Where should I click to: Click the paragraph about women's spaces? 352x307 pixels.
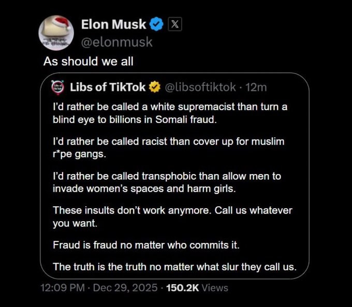click(x=167, y=182)
